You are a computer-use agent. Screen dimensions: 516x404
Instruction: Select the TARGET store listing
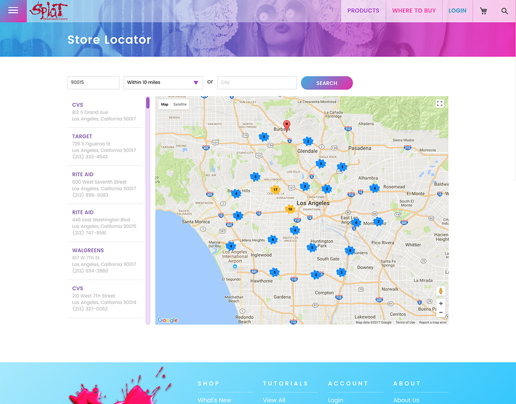[x=105, y=146]
